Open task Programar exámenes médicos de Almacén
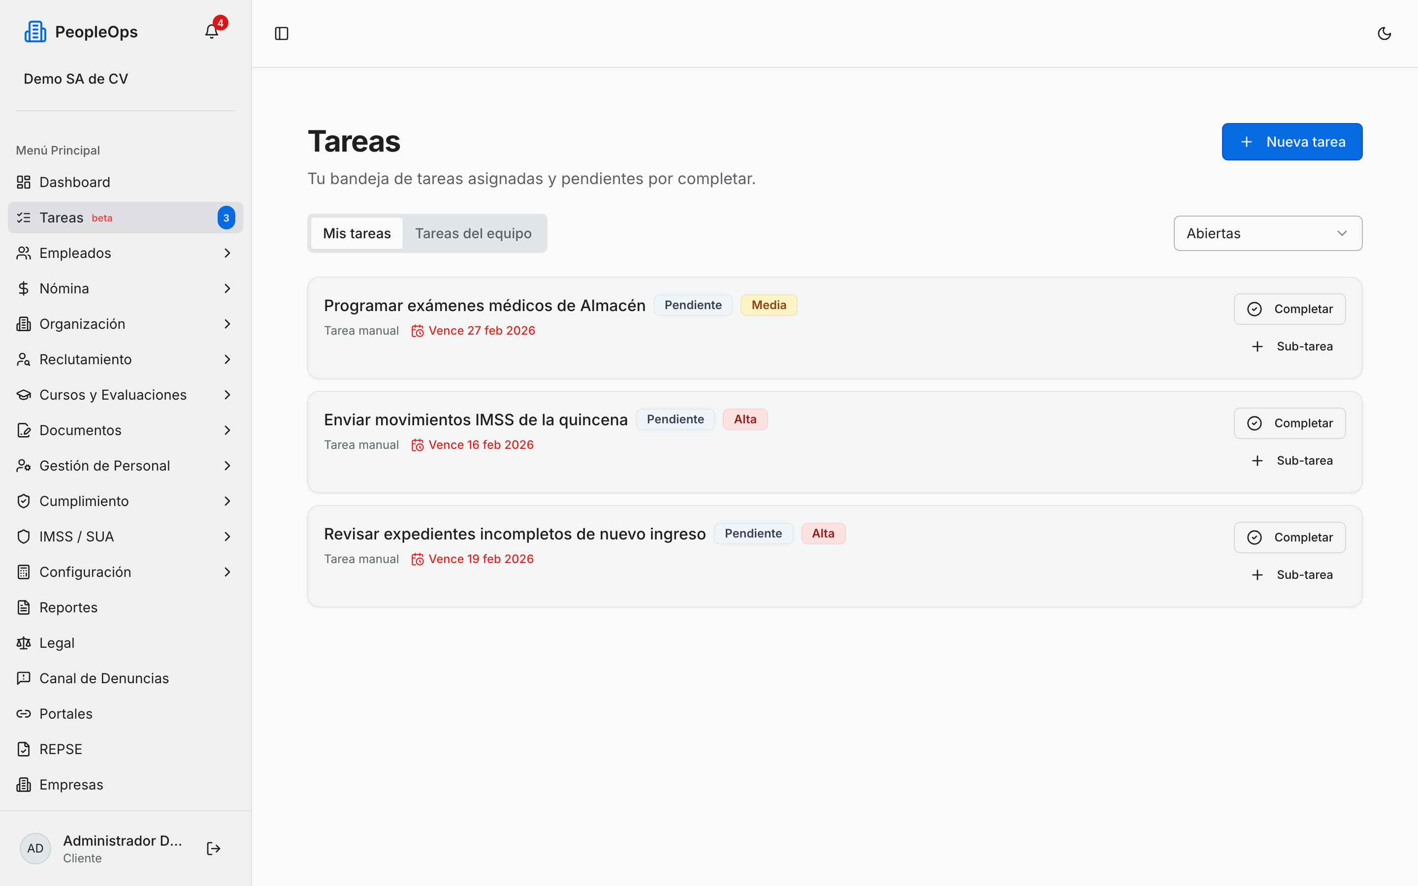The width and height of the screenshot is (1418, 886). [484, 305]
